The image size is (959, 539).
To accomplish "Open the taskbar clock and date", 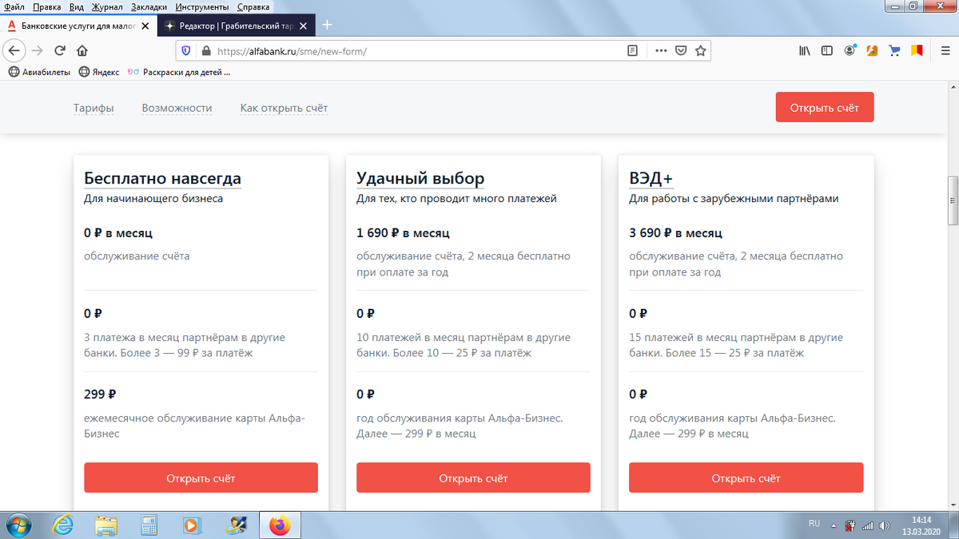I will point(921,525).
